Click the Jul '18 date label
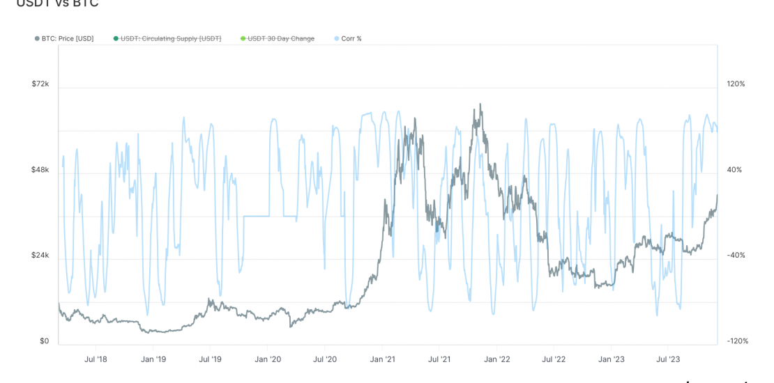 (96, 359)
